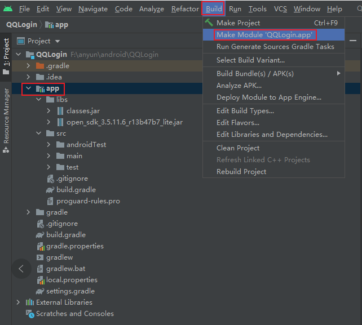The height and width of the screenshot is (325, 362).
Task: Click QQLogin in the breadcrumb bar
Action: [21, 25]
